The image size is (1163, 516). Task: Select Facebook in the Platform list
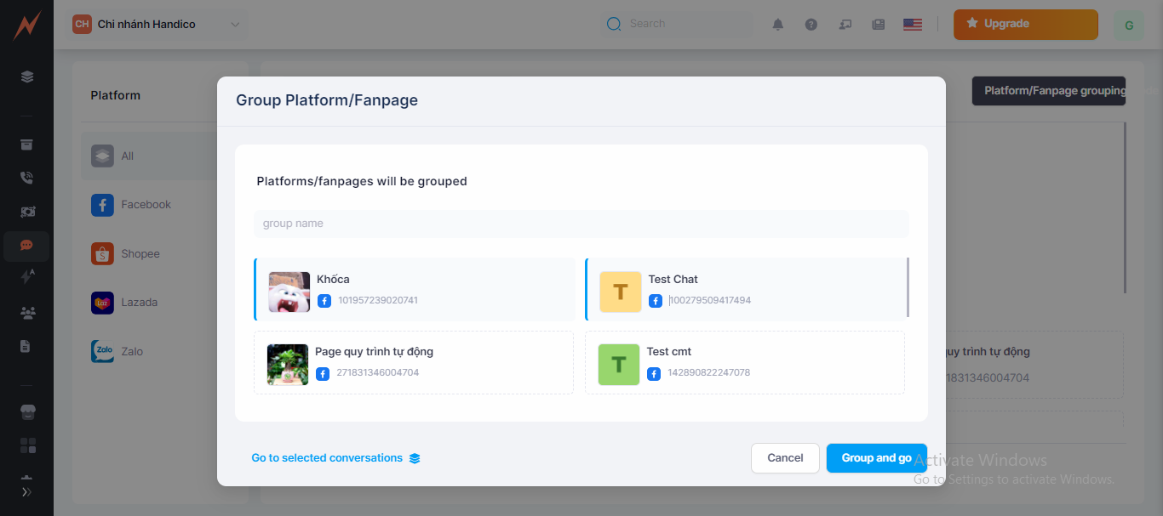click(x=146, y=205)
